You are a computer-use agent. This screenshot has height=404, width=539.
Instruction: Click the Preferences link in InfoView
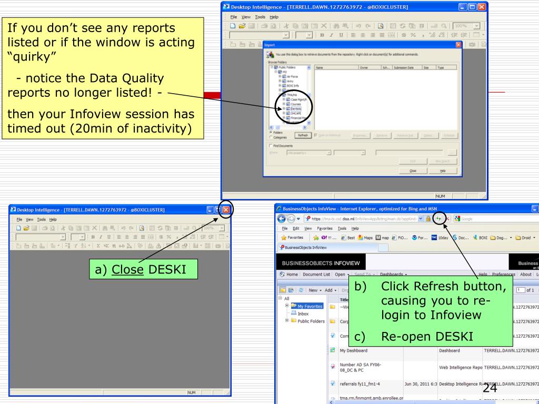click(504, 275)
